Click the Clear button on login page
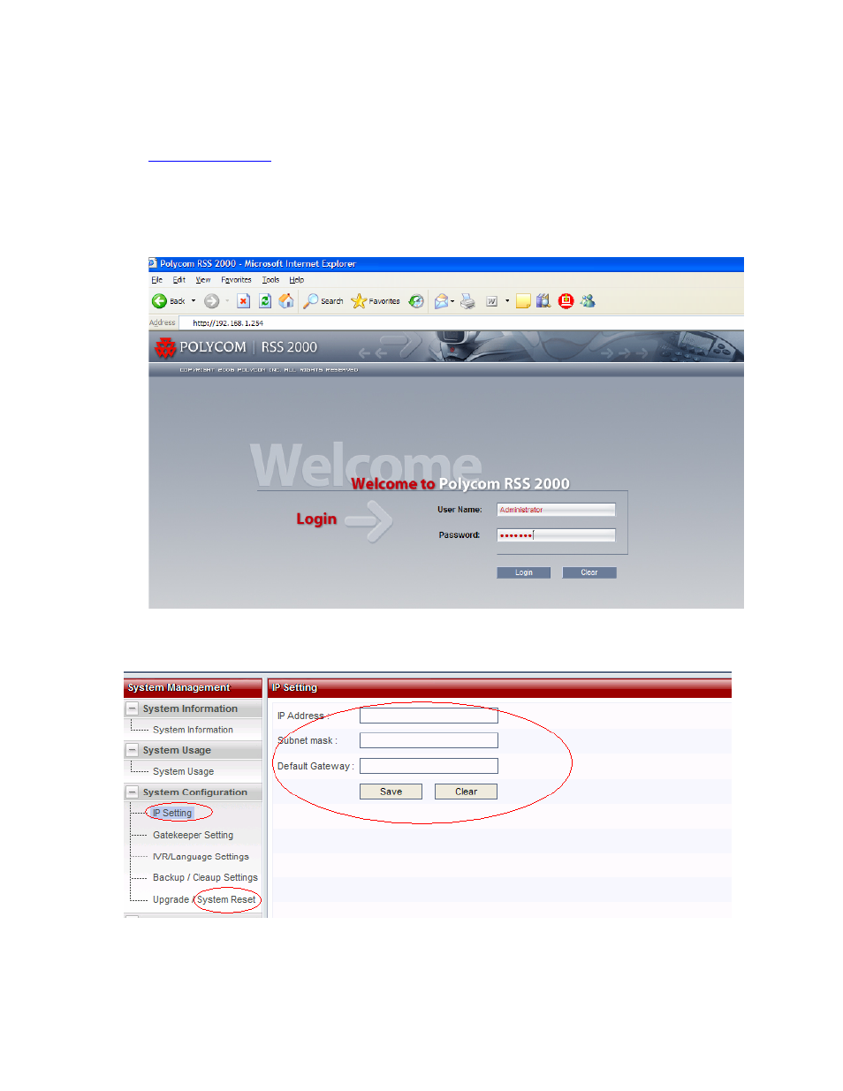Viewport: 843px width, 1091px height. (589, 572)
